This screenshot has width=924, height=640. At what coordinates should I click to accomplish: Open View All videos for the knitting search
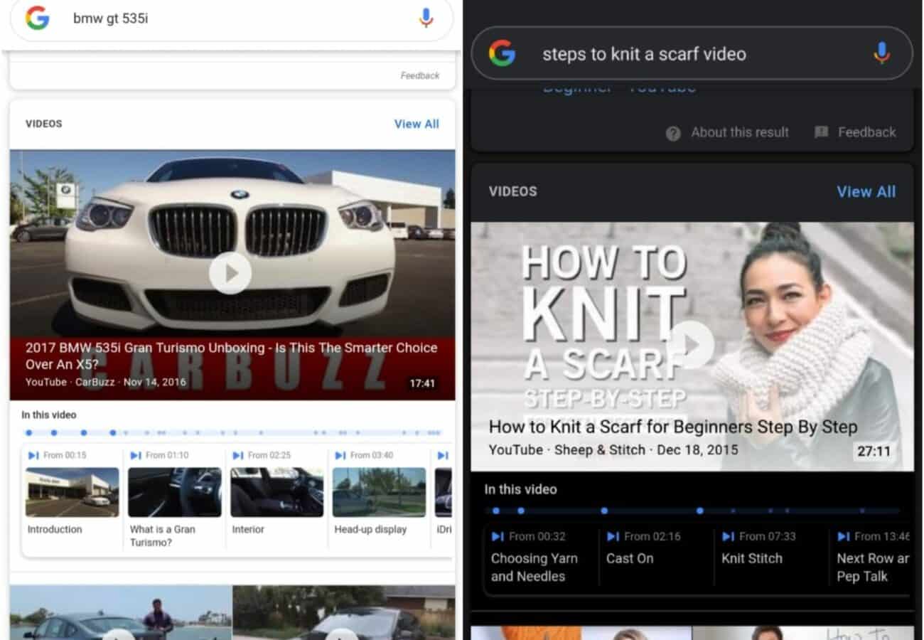click(866, 191)
